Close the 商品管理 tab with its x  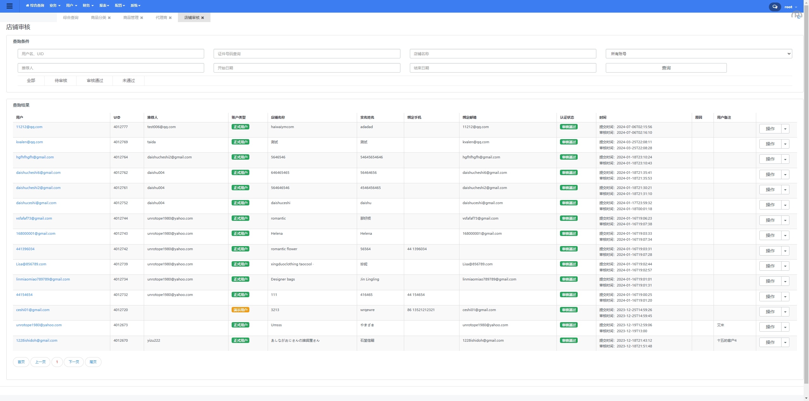(142, 18)
